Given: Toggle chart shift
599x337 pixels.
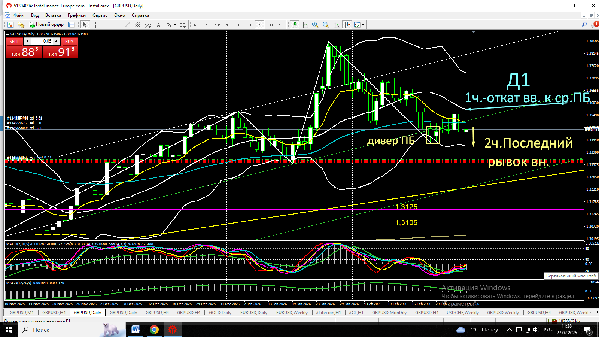Looking at the screenshot, I should pos(347,25).
